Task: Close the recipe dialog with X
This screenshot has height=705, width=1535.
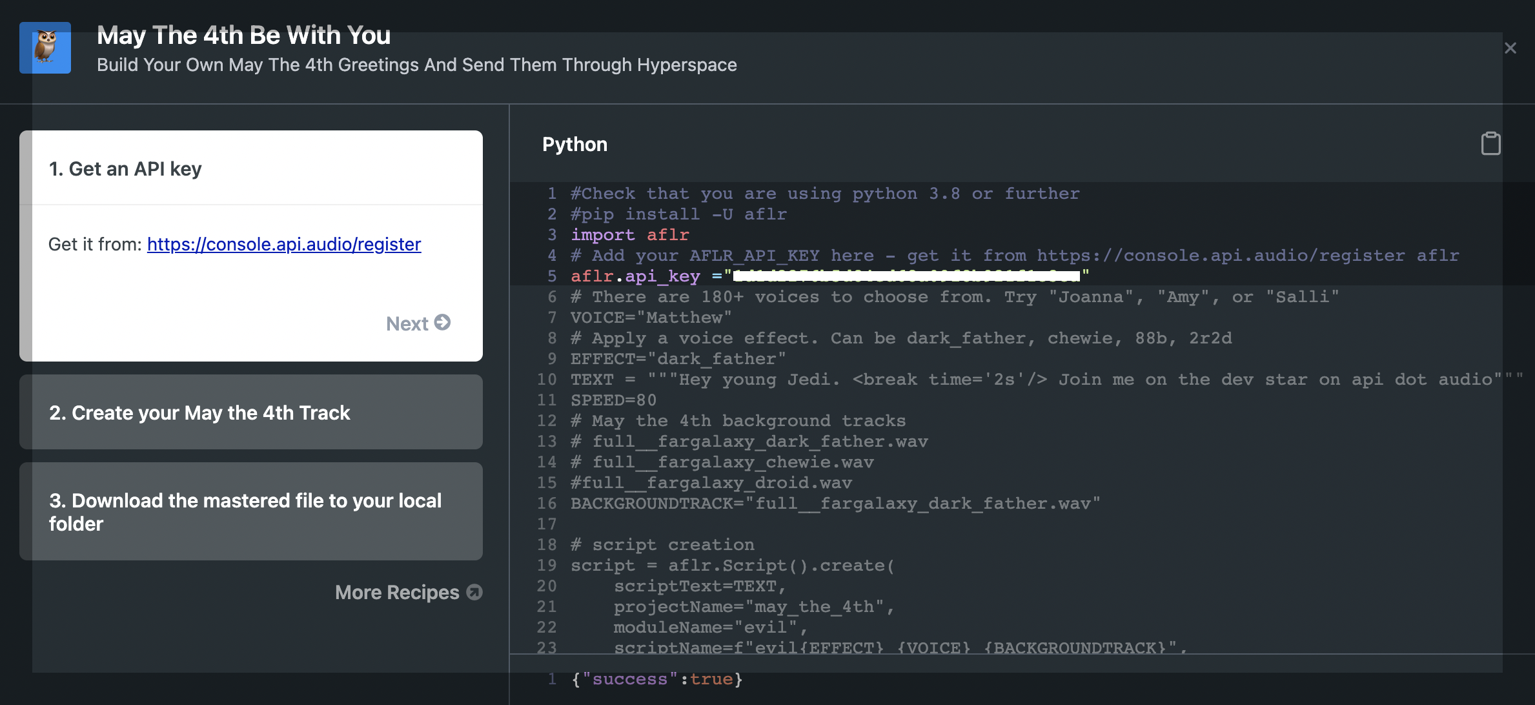Action: point(1510,48)
